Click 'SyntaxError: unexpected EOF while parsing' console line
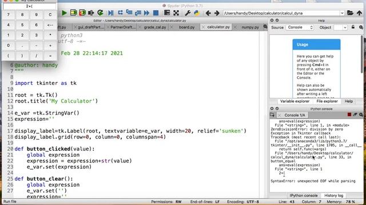This screenshot has width=366, height=205. tap(313, 181)
